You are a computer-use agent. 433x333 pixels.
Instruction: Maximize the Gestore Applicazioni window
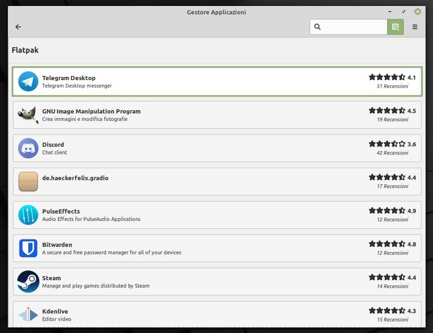(404, 12)
